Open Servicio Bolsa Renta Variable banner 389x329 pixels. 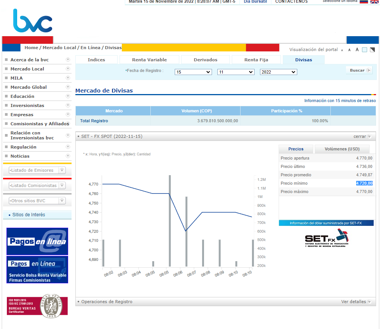(x=37, y=270)
